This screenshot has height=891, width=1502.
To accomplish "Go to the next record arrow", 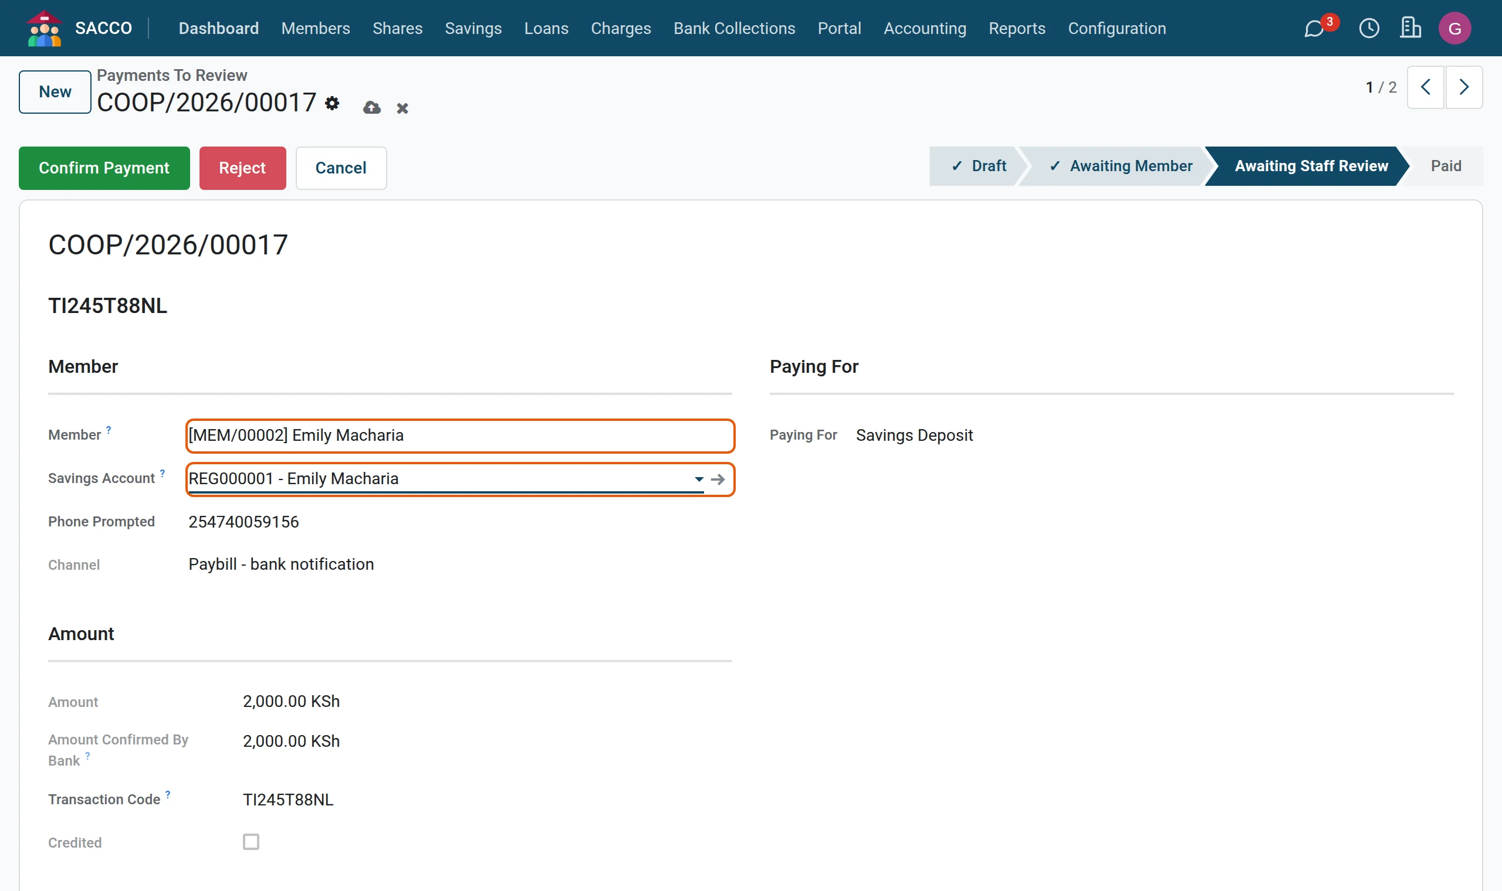I will pos(1464,87).
